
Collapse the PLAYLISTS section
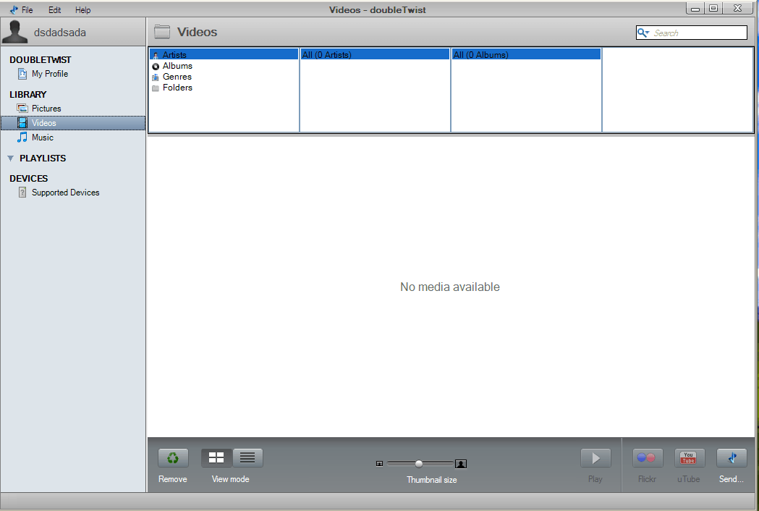click(x=10, y=158)
